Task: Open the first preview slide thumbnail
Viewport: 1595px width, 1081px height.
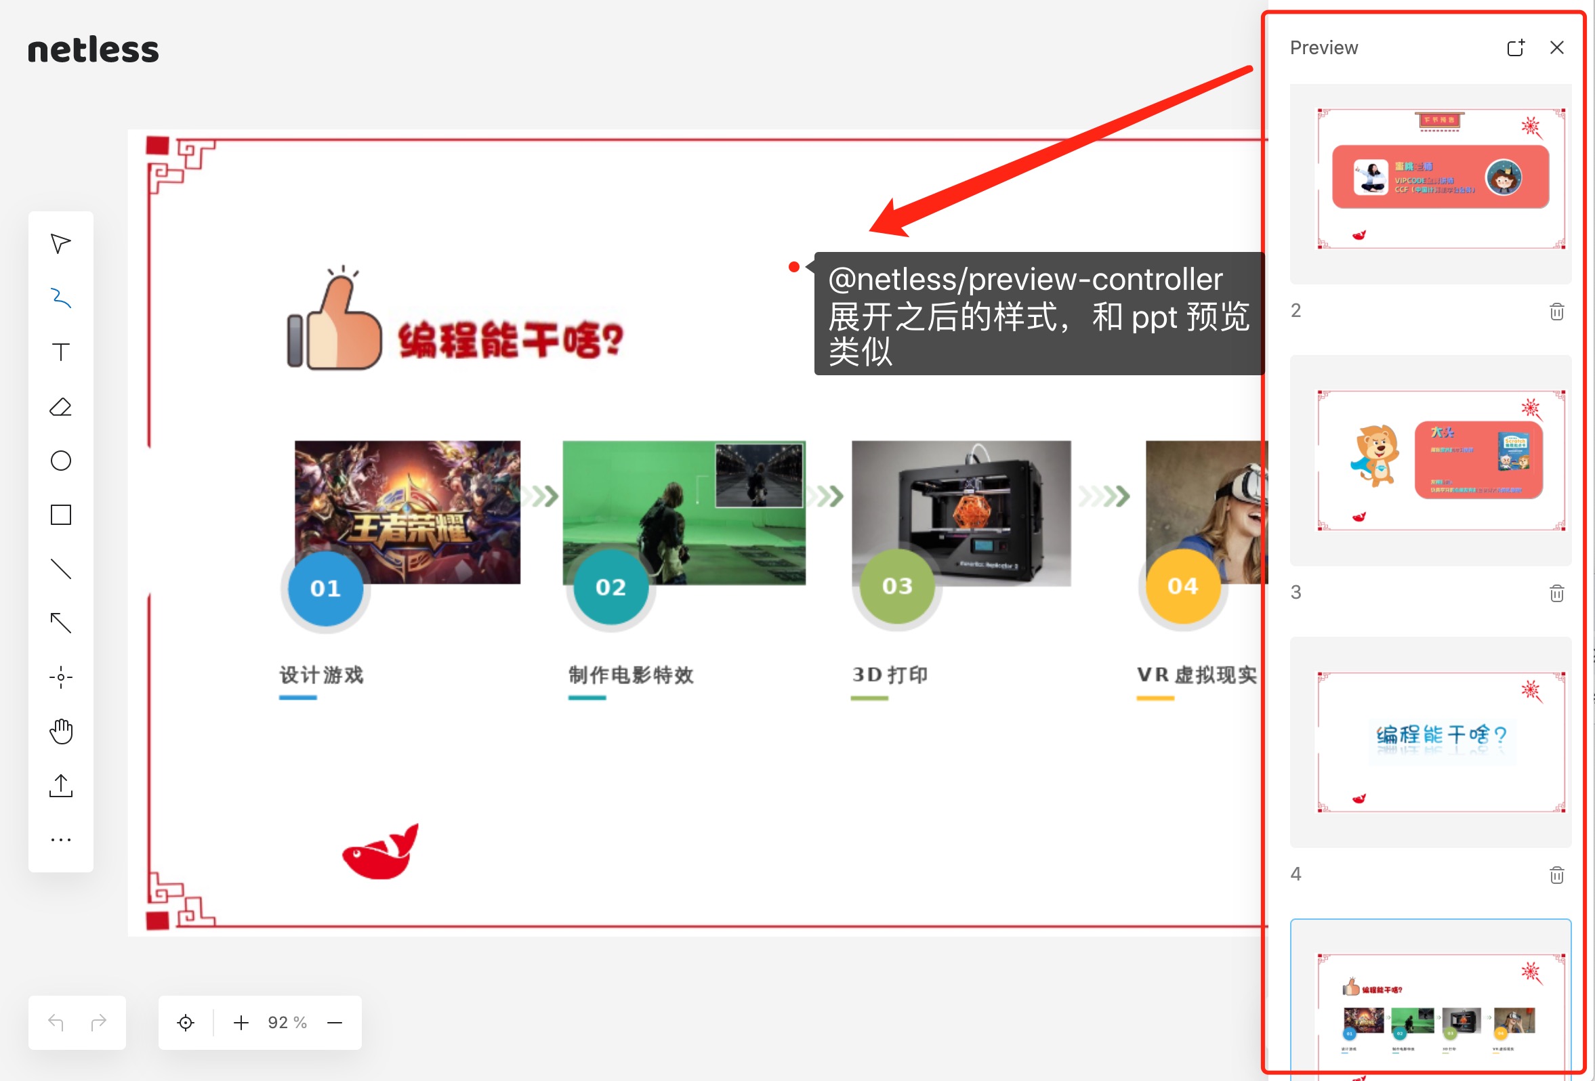Action: coord(1431,184)
